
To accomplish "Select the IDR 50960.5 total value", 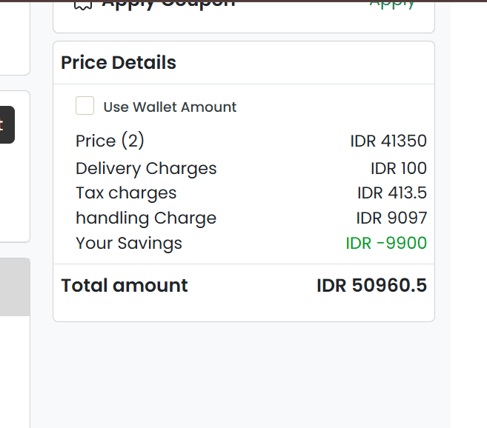I will pos(372,285).
